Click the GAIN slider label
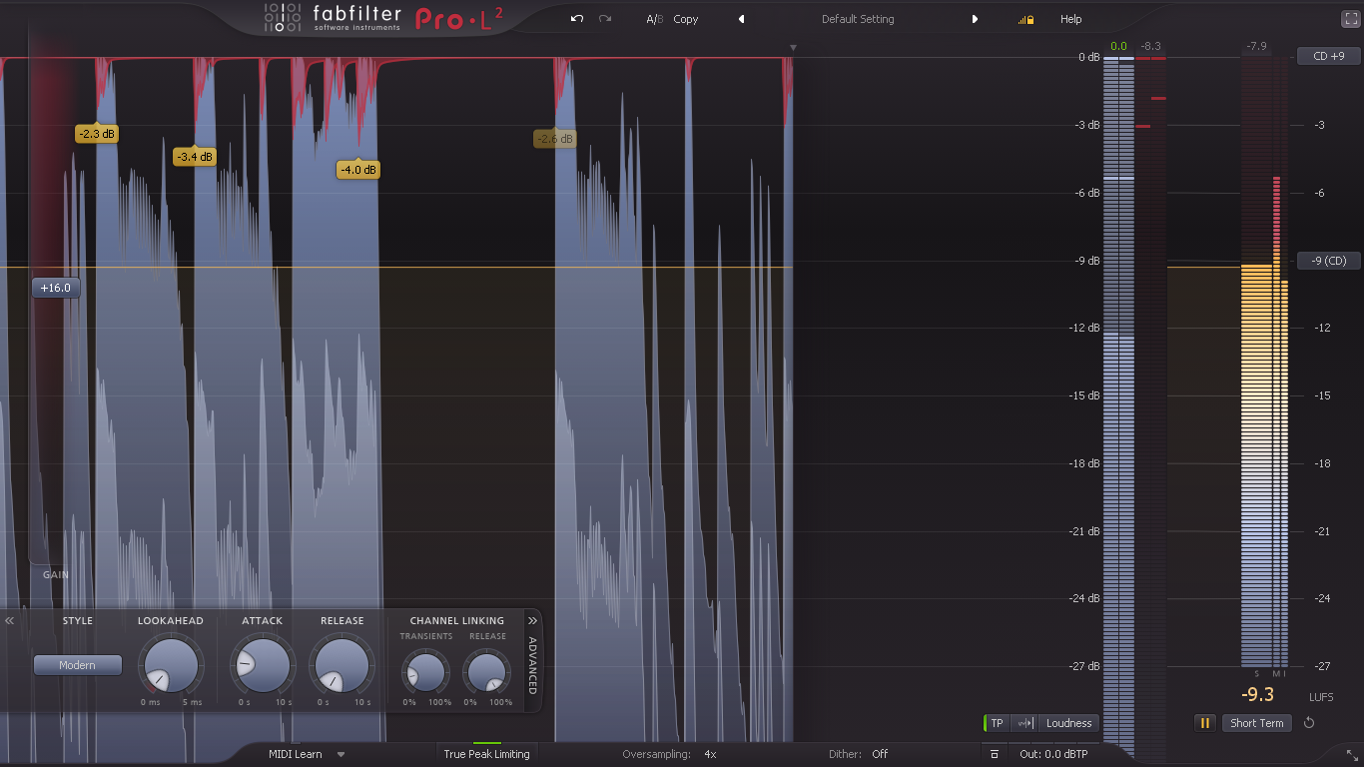 coord(56,574)
